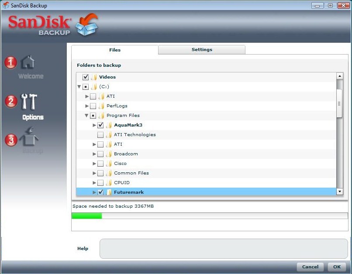This screenshot has width=352, height=274.
Task: Confirm with the OK button
Action: point(337,267)
